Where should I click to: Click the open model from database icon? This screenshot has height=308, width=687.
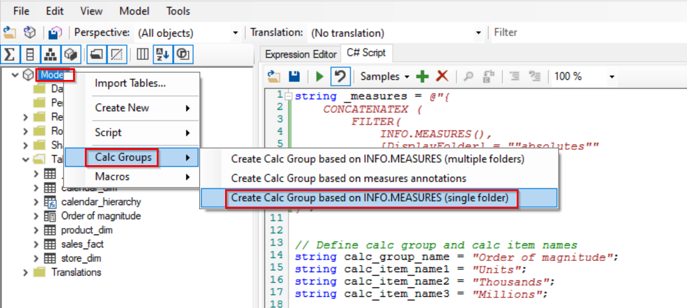click(x=29, y=33)
